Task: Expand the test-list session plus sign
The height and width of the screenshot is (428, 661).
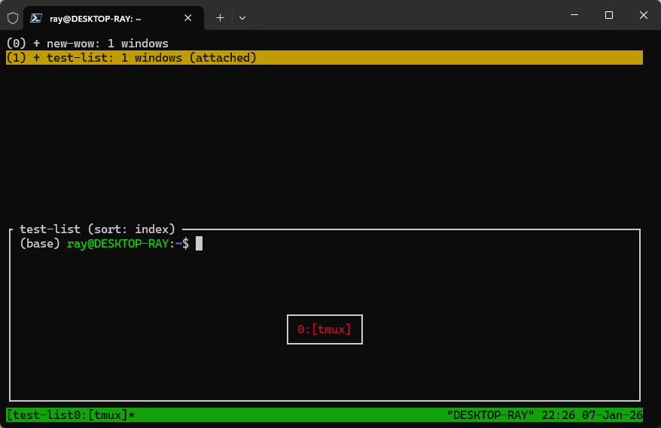Action: pyautogui.click(x=36, y=58)
